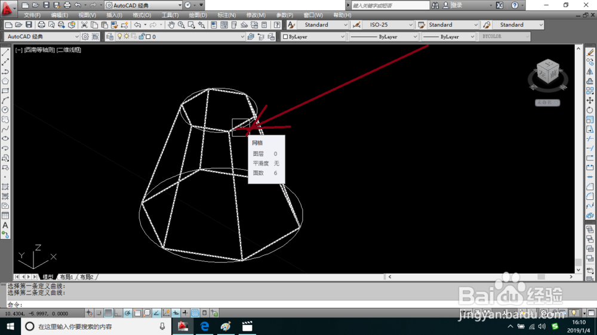Toggle Snap Mode in status bar

point(99,314)
